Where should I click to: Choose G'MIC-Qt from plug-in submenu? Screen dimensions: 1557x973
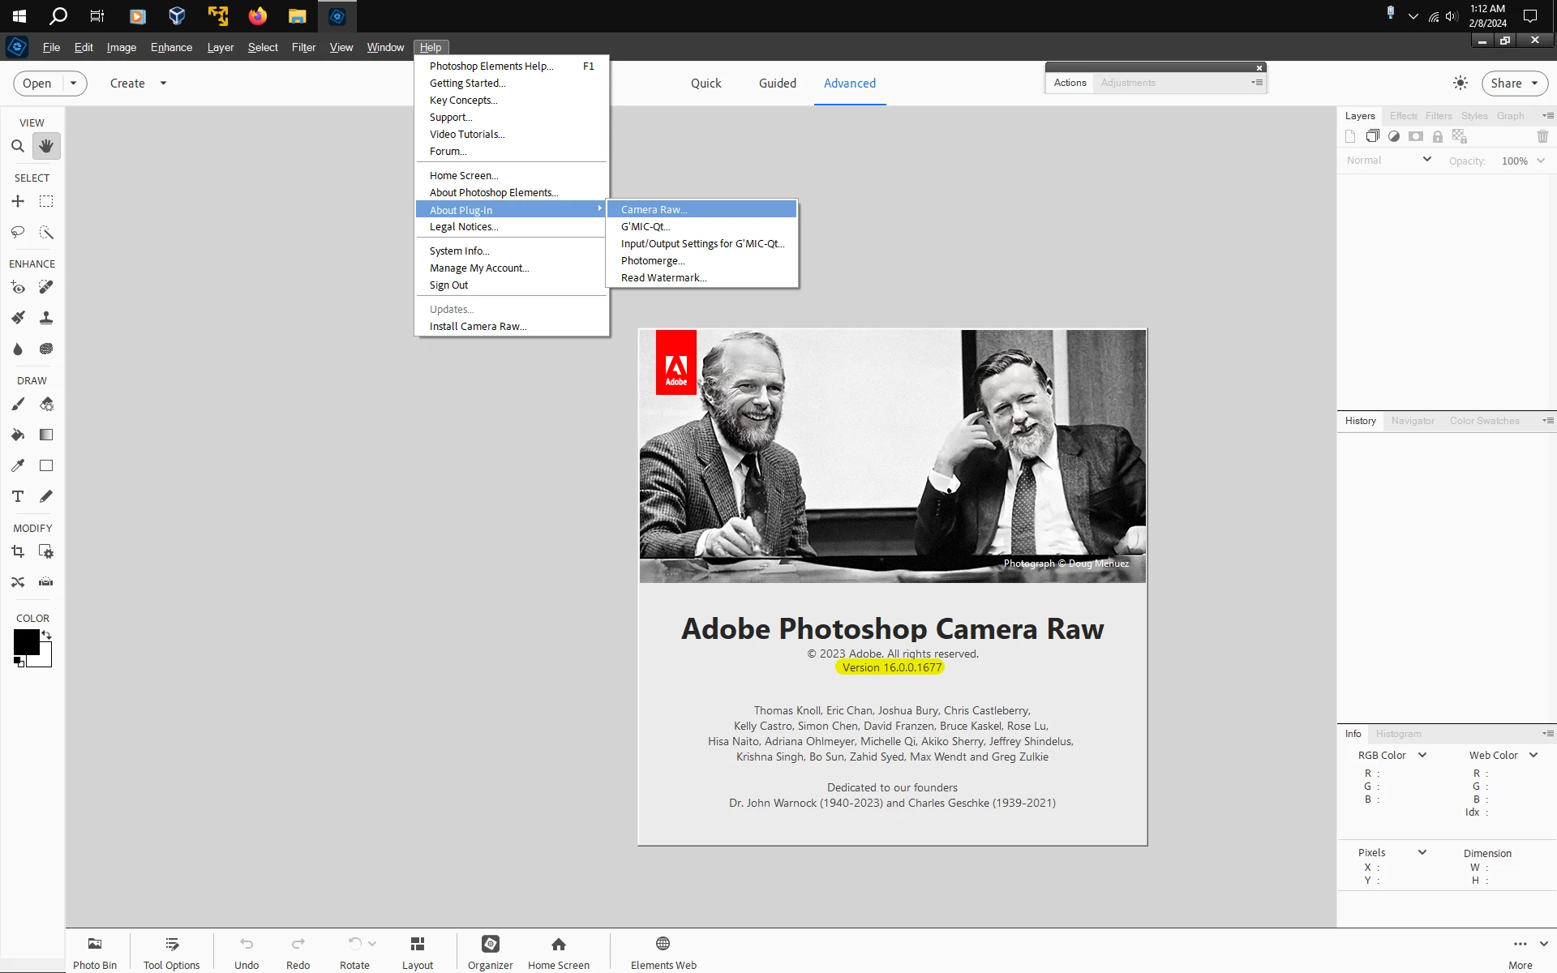pyautogui.click(x=646, y=227)
